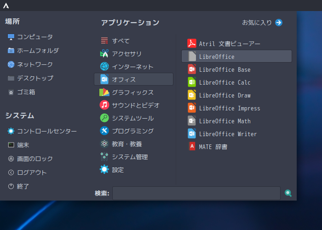Click the コントロールセンター gear icon
This screenshot has width=322, height=230.
[11, 131]
